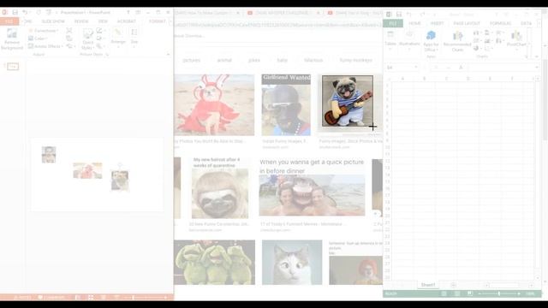548x308 pixels.
Task: Click the 'baby' search chip
Action: click(x=282, y=60)
